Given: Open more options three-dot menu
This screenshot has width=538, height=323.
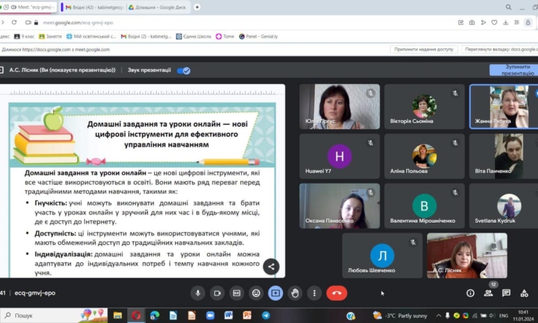Looking at the screenshot, I should (x=314, y=293).
